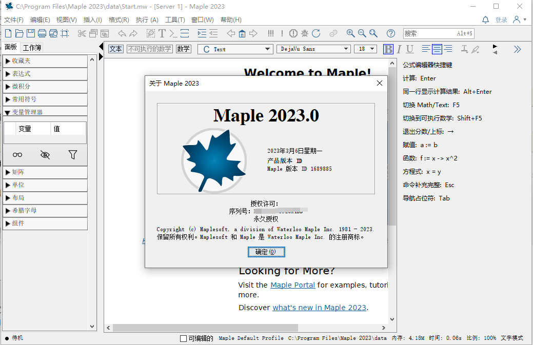533x345 pixels.
Task: Restart the Maple server
Action: click(315, 34)
